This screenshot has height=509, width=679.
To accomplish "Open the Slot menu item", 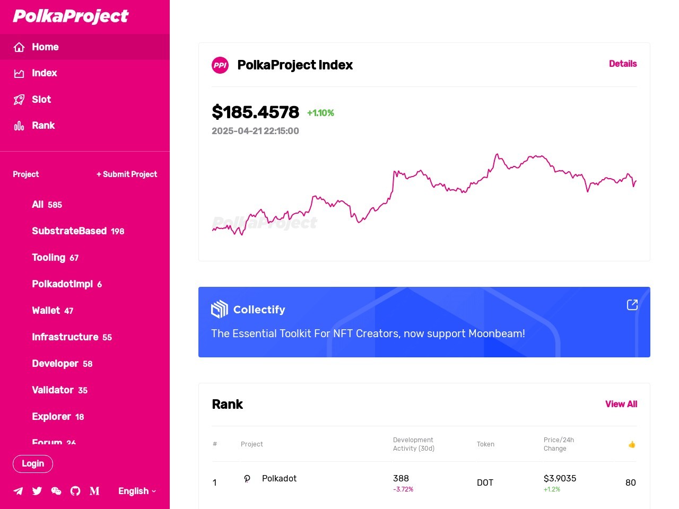I will [x=41, y=100].
